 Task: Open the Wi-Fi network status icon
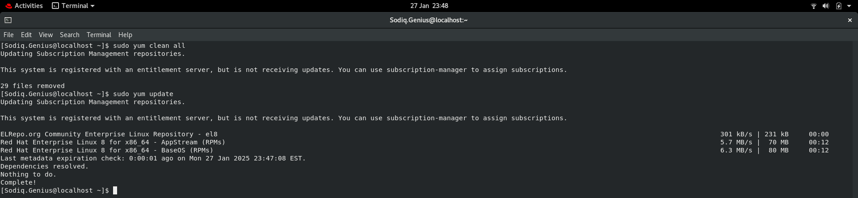click(813, 6)
